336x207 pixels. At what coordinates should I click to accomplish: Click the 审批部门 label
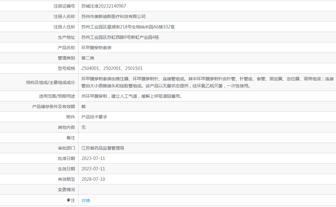tap(66, 148)
